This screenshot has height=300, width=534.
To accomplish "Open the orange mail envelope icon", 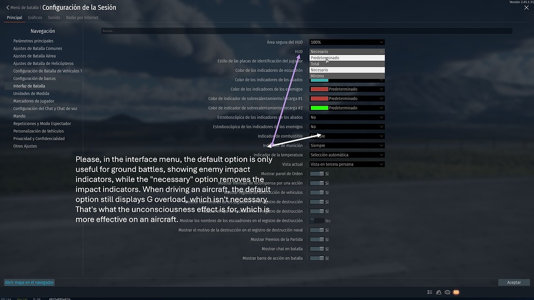I will pos(457,292).
